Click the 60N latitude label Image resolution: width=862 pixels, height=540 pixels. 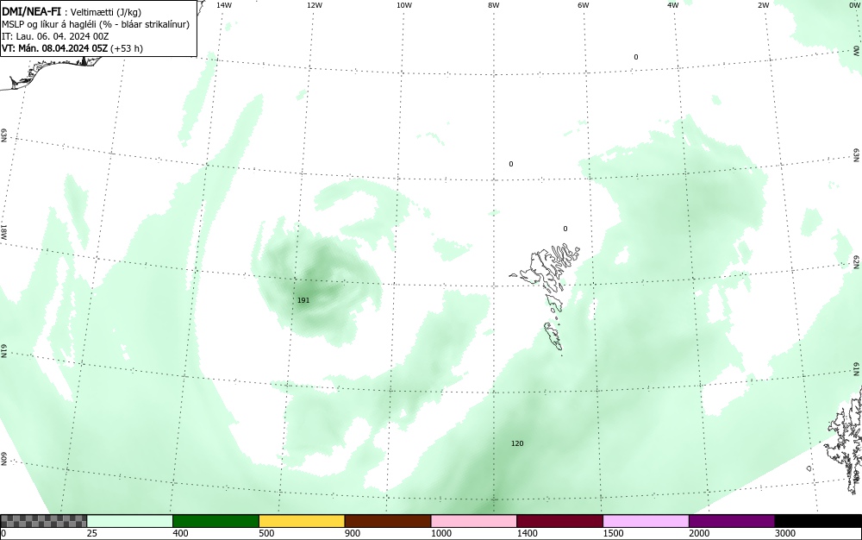tap(3, 459)
